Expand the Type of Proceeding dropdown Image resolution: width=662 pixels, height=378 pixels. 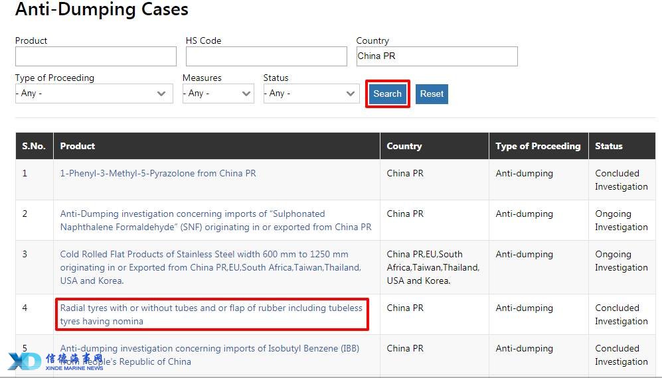pos(94,94)
